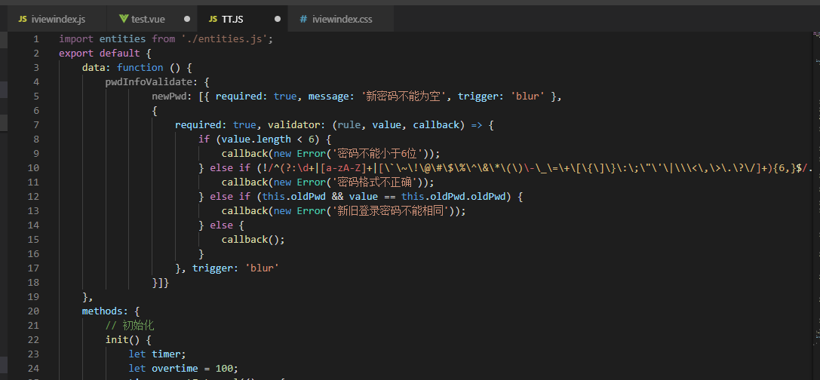Click the '新旧登录密码不能相同' error string
The width and height of the screenshot is (820, 380).
(x=389, y=210)
